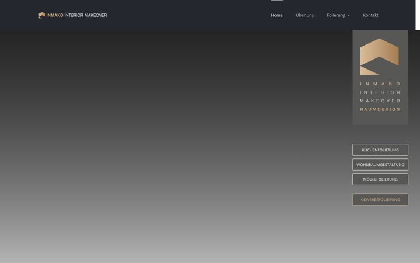The image size is (420, 263).
Task: Select the Wohnraumgestaltung button
Action: pyautogui.click(x=380, y=164)
